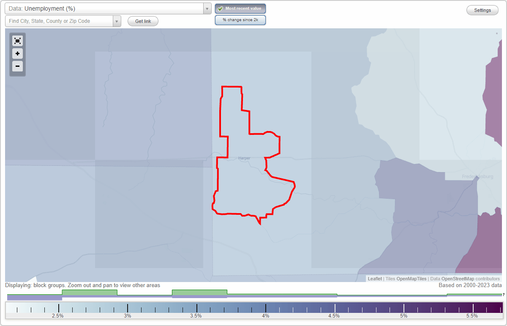
Task: Zoom out using the minus icon
Action: 17,66
